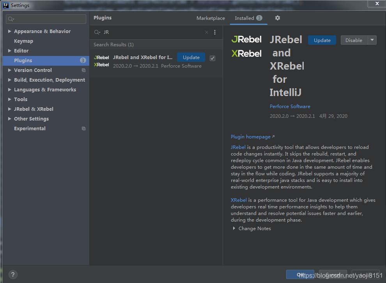Open the help question mark button
386x283 pixels.
[x=13, y=274]
